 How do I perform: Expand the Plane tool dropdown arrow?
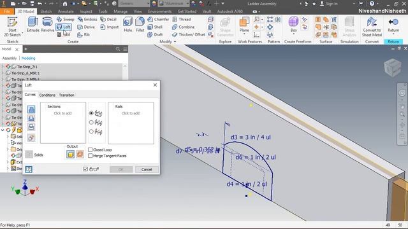[244, 34]
